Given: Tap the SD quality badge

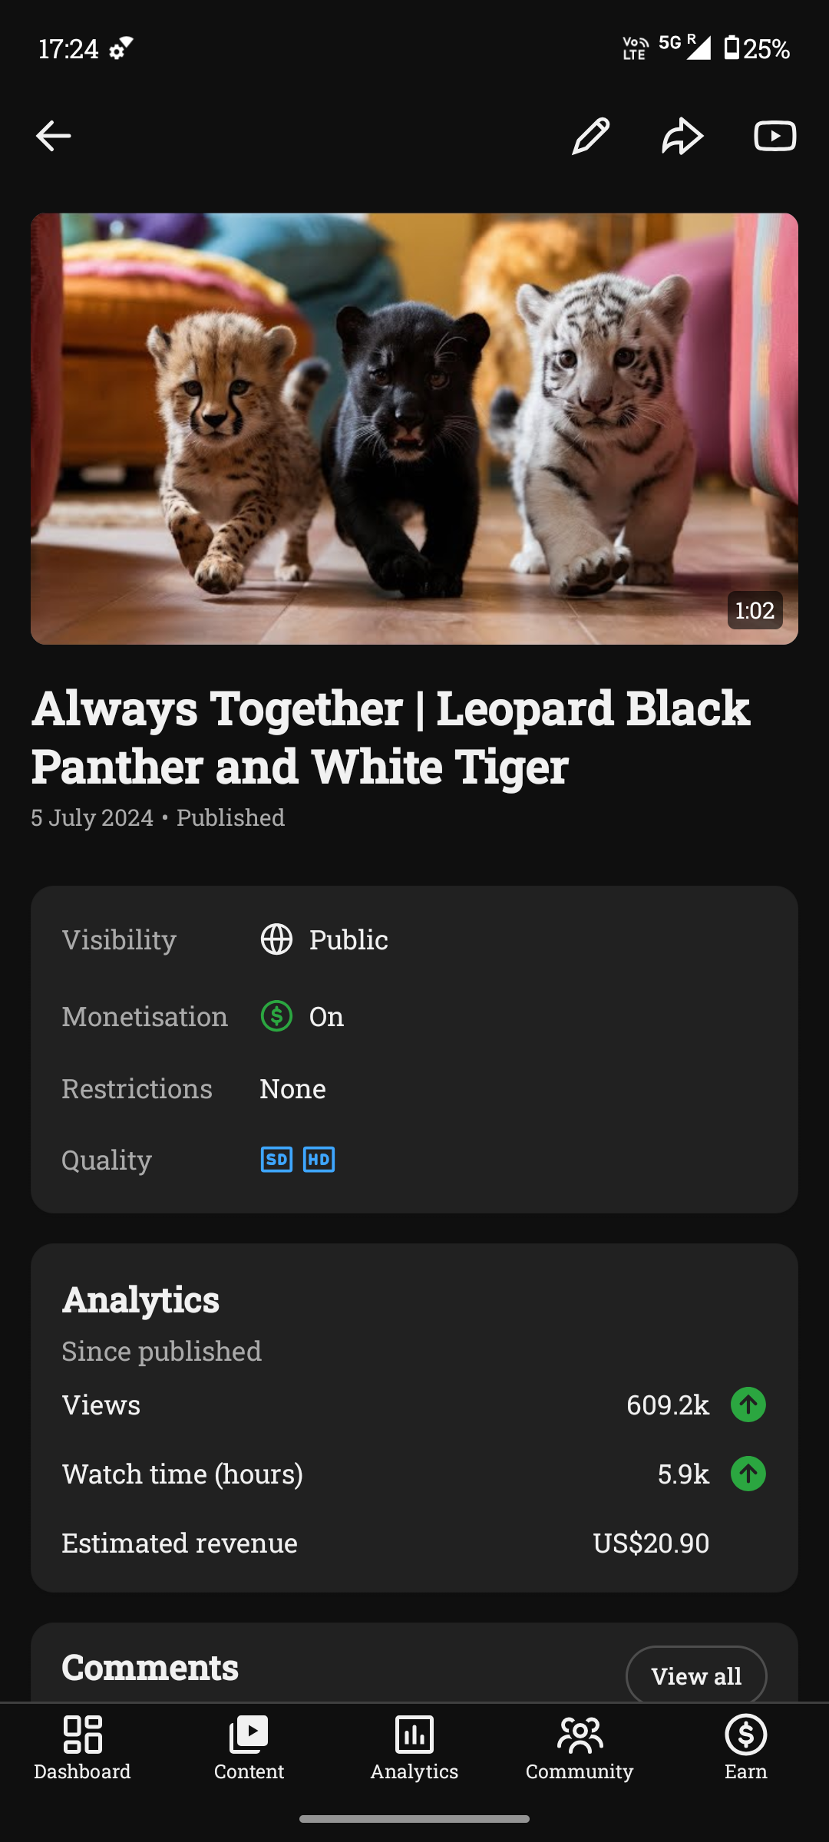Looking at the screenshot, I should coord(276,1159).
